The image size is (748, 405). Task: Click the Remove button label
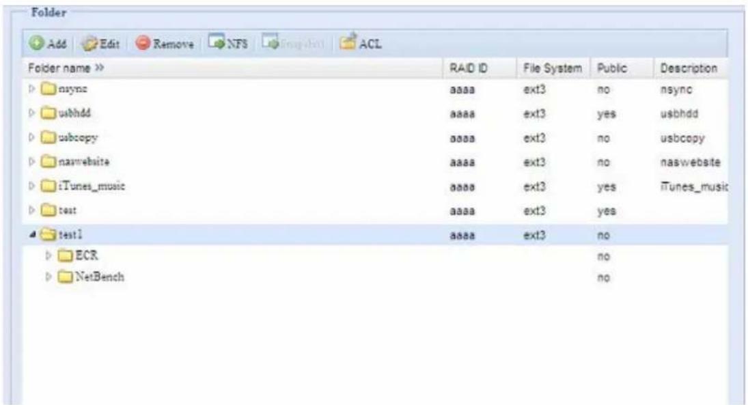[174, 44]
